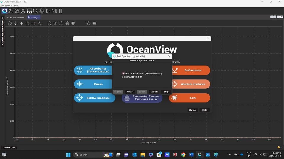Click the graph layer options circle icon
This screenshot has height=159, width=284.
click(50, 23)
